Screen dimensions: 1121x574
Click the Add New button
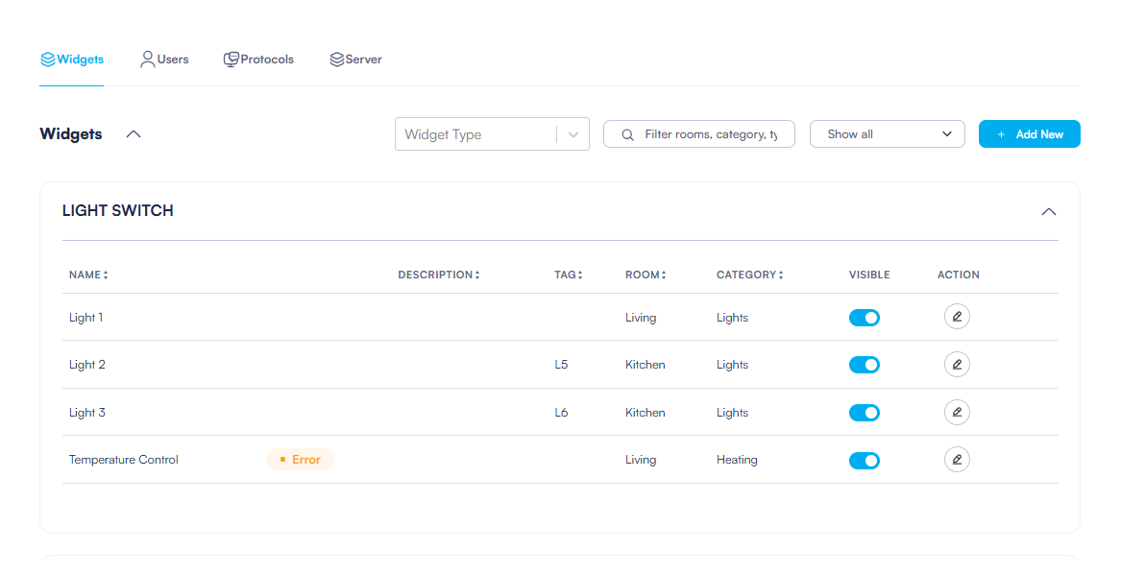coord(1029,134)
